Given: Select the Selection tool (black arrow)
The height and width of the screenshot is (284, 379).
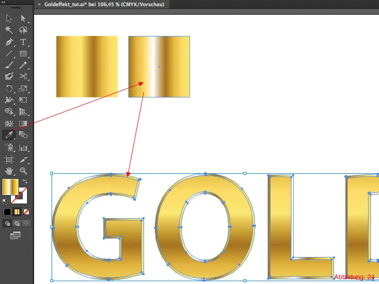Looking at the screenshot, I should 9,18.
